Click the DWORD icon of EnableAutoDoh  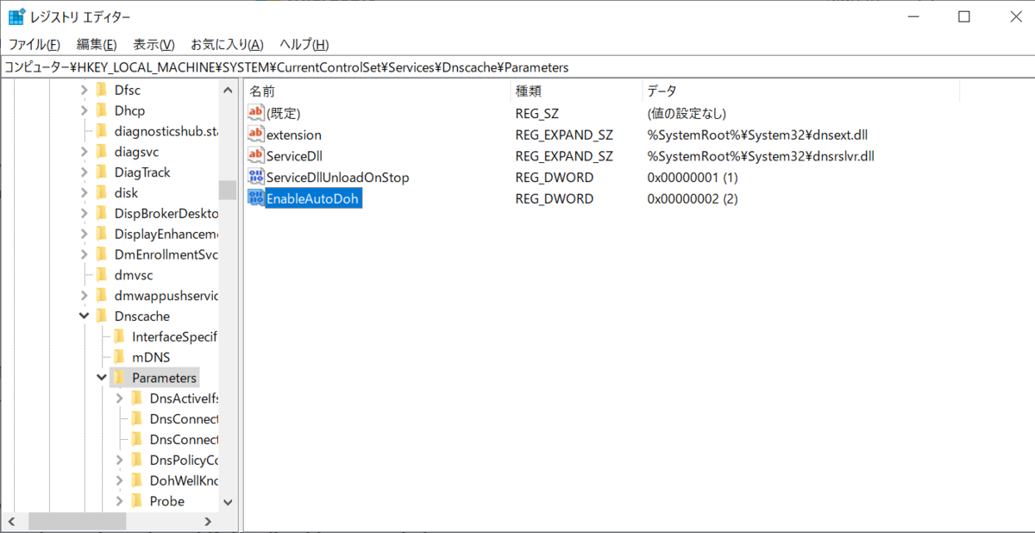click(x=256, y=198)
